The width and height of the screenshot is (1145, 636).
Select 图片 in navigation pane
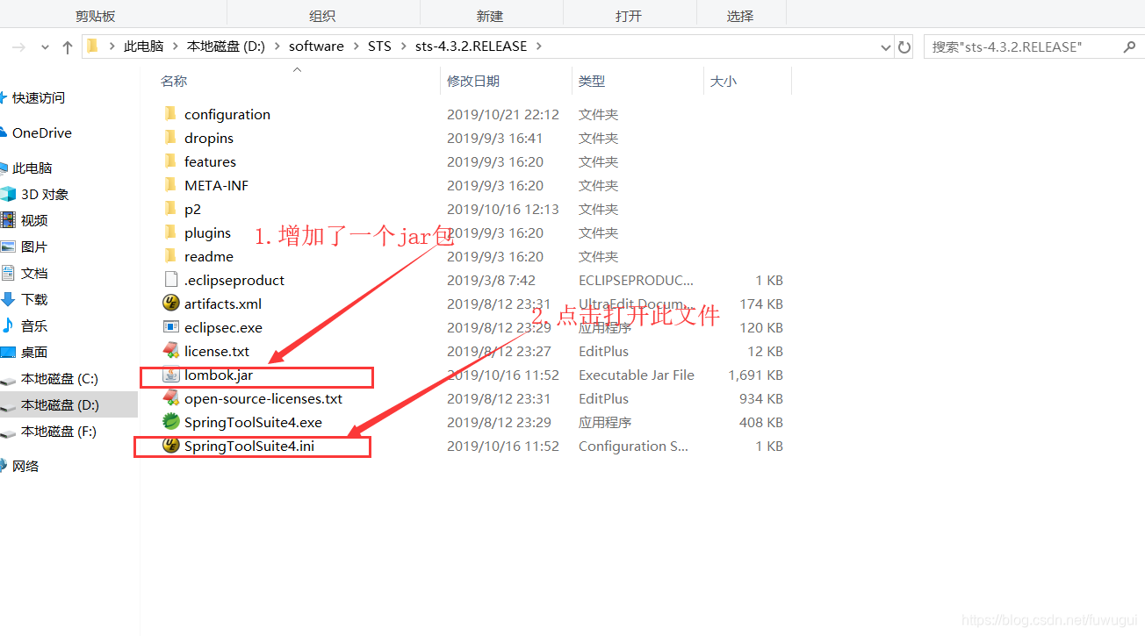point(34,247)
